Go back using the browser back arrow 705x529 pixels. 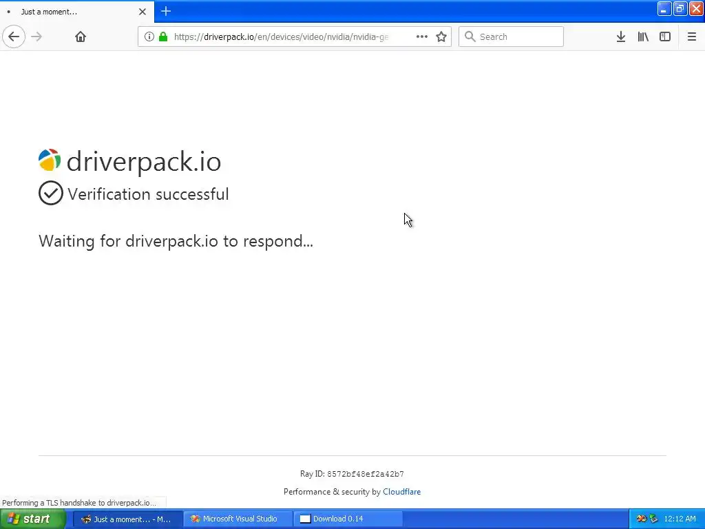pos(14,37)
